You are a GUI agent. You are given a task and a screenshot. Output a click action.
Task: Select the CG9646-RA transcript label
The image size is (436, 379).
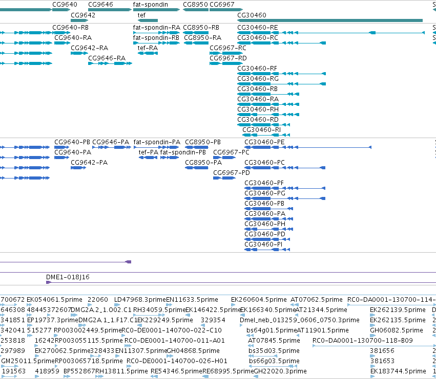coord(107,58)
